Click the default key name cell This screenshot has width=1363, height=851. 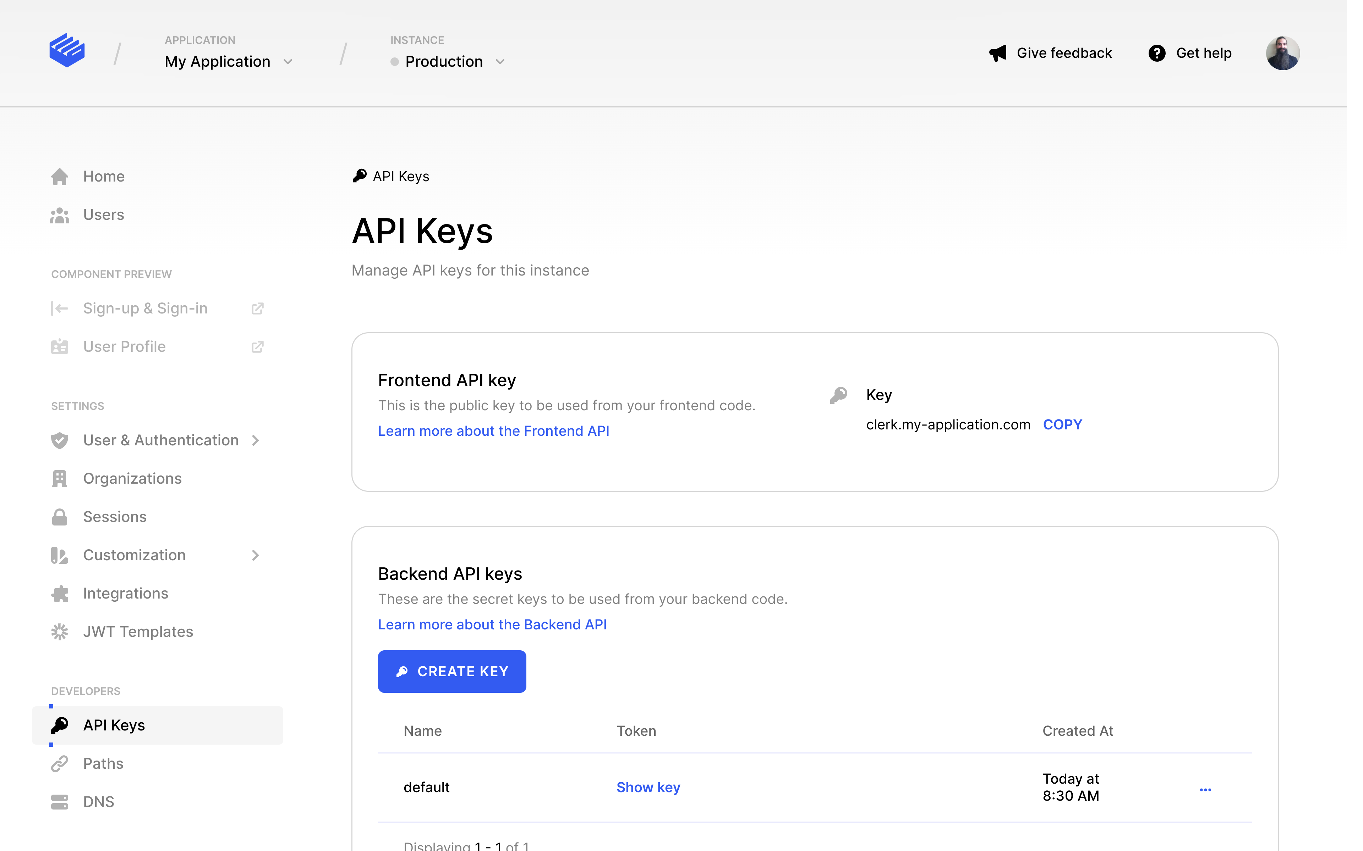pyautogui.click(x=426, y=788)
